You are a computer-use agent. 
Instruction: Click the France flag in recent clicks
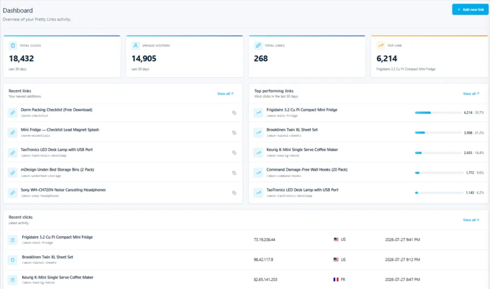point(336,279)
